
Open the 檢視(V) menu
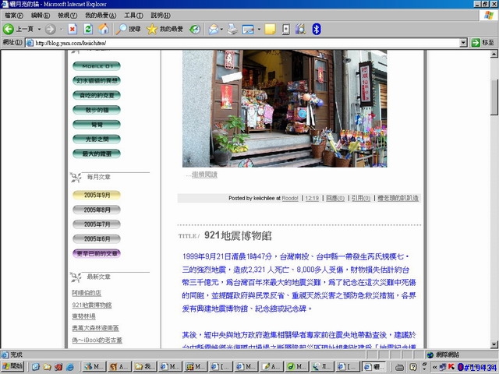tap(68, 15)
